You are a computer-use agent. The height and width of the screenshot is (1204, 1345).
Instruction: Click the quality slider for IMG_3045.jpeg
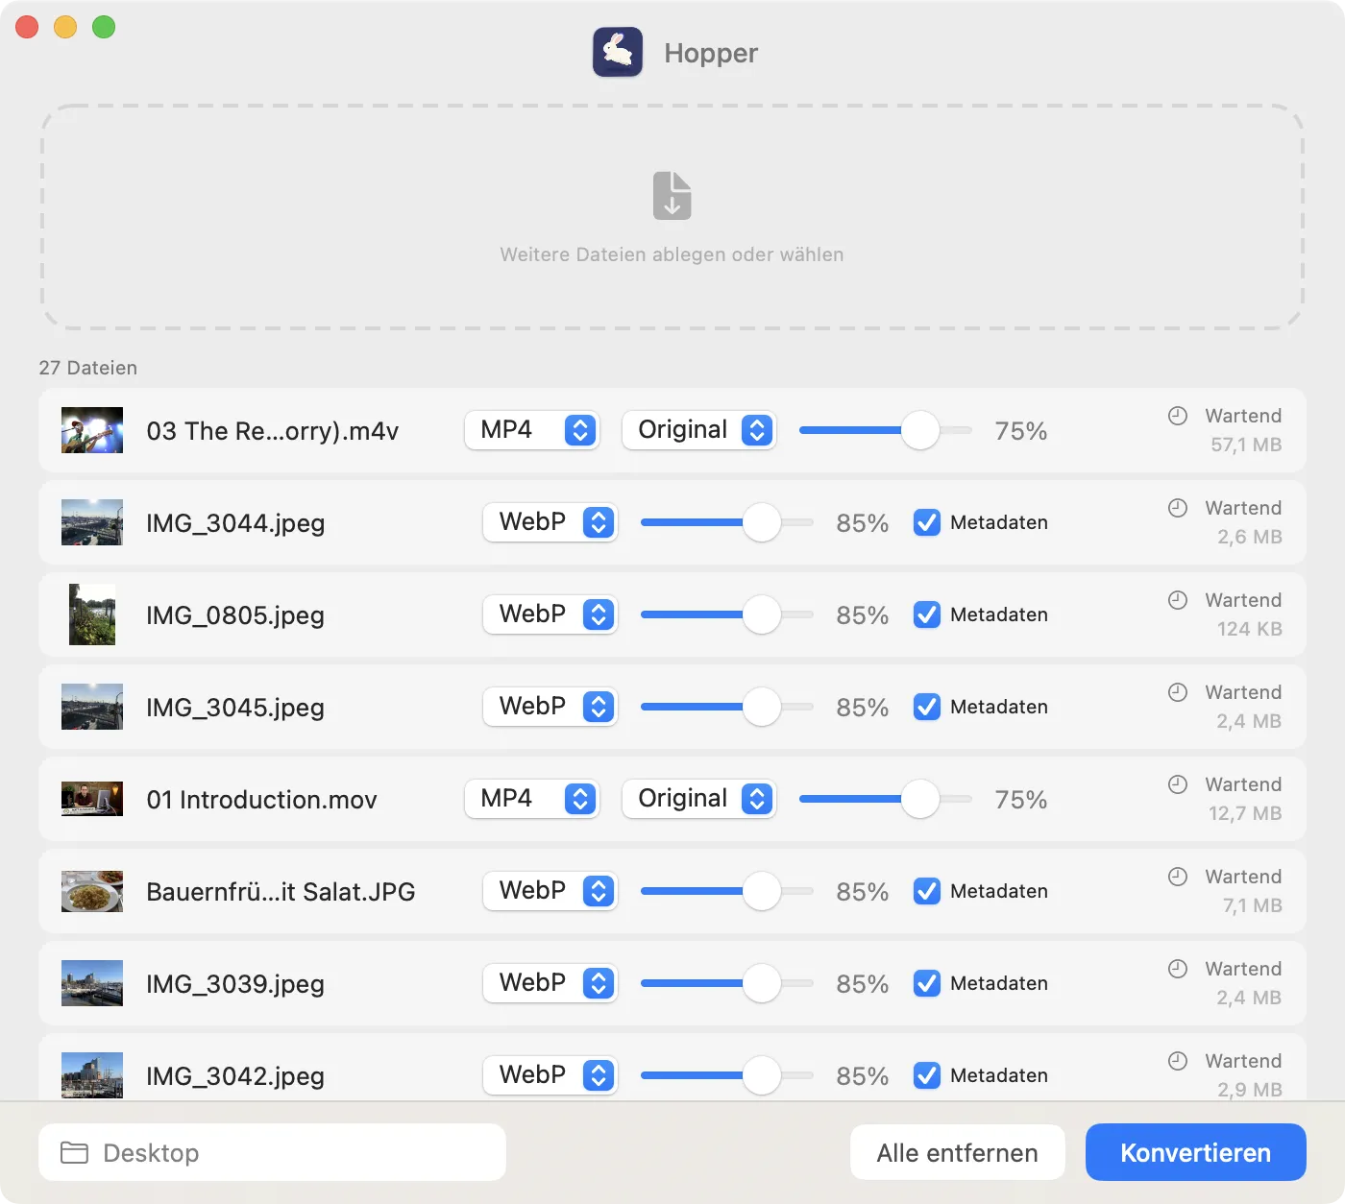coord(726,707)
